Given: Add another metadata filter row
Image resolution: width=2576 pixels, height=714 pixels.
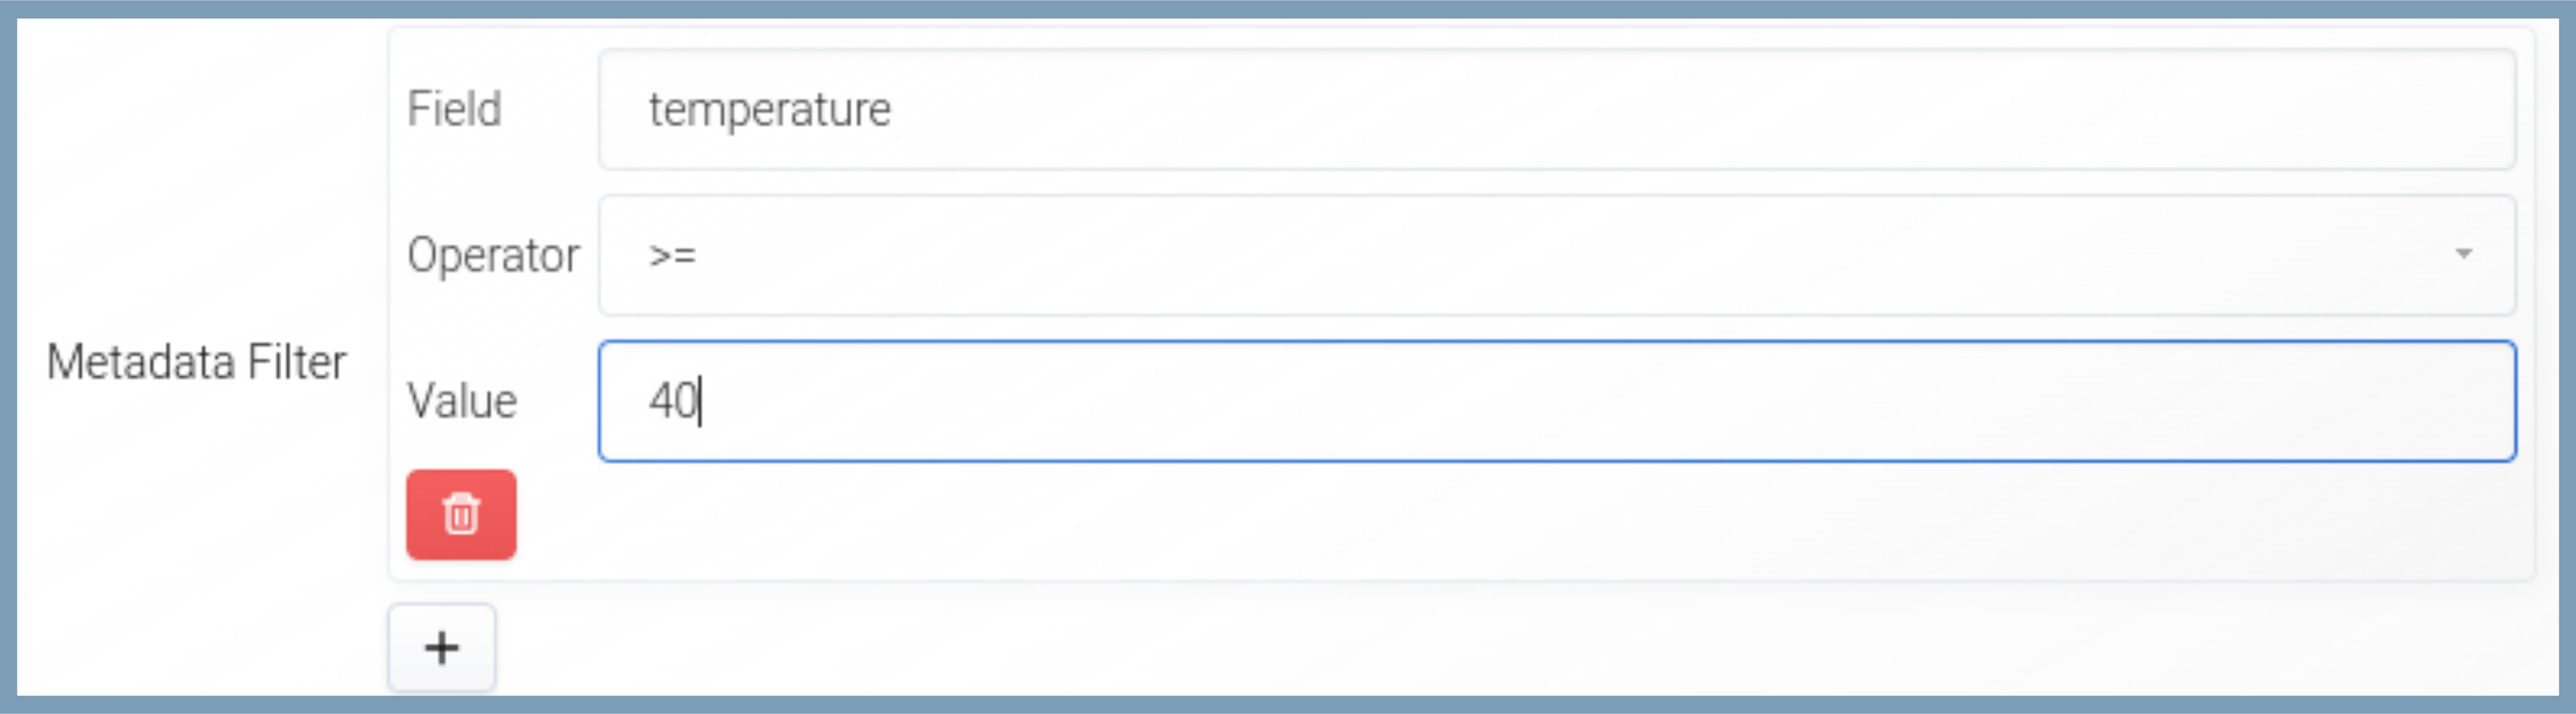Looking at the screenshot, I should coord(441,648).
